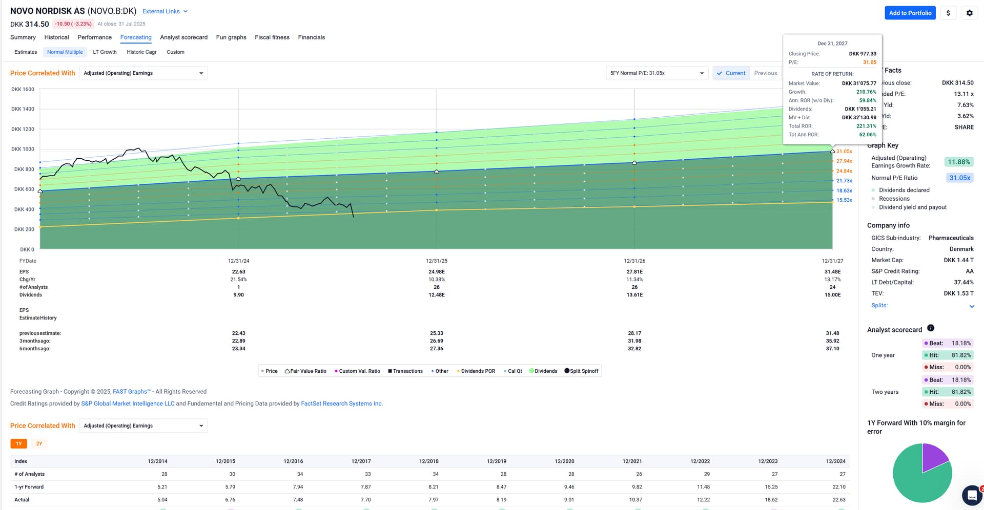984x510 pixels.
Task: Select the 2Y scorecard button
Action: tap(39, 443)
